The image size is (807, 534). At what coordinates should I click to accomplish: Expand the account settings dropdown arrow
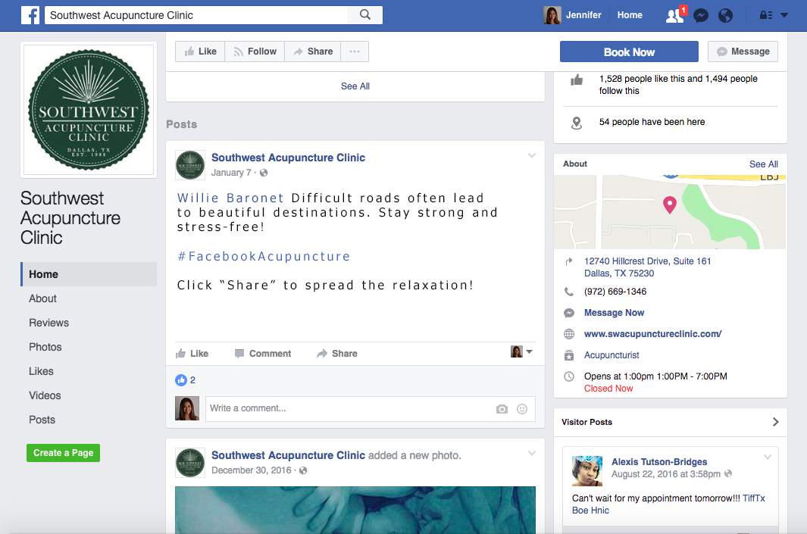tap(784, 15)
